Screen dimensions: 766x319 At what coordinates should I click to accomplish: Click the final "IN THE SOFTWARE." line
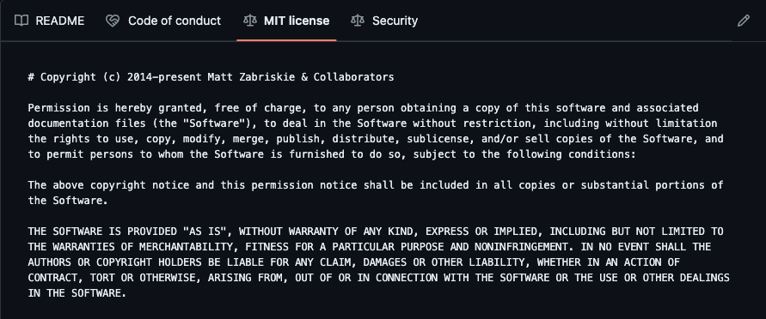(77, 293)
